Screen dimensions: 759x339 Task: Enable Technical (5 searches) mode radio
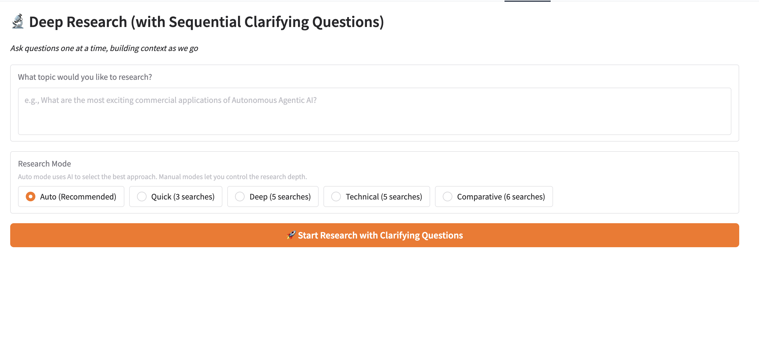tap(336, 196)
